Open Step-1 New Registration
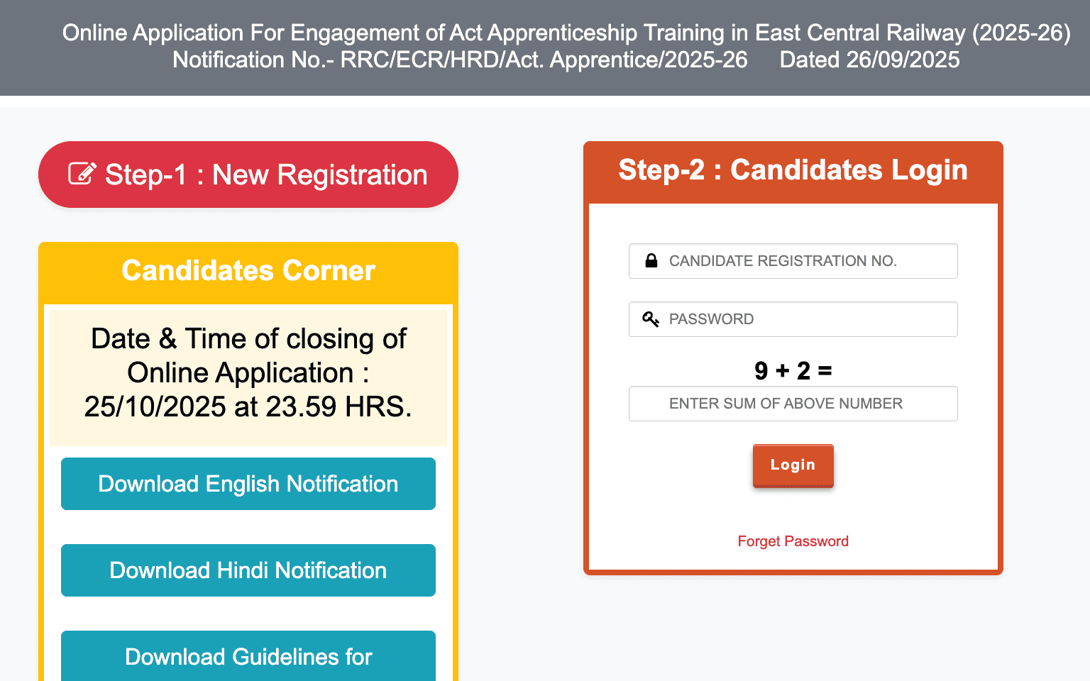Image resolution: width=1090 pixels, height=681 pixels. pyautogui.click(x=248, y=175)
